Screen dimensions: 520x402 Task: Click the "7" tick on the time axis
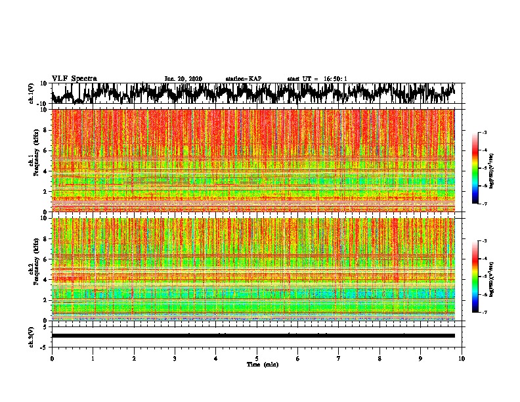point(339,359)
